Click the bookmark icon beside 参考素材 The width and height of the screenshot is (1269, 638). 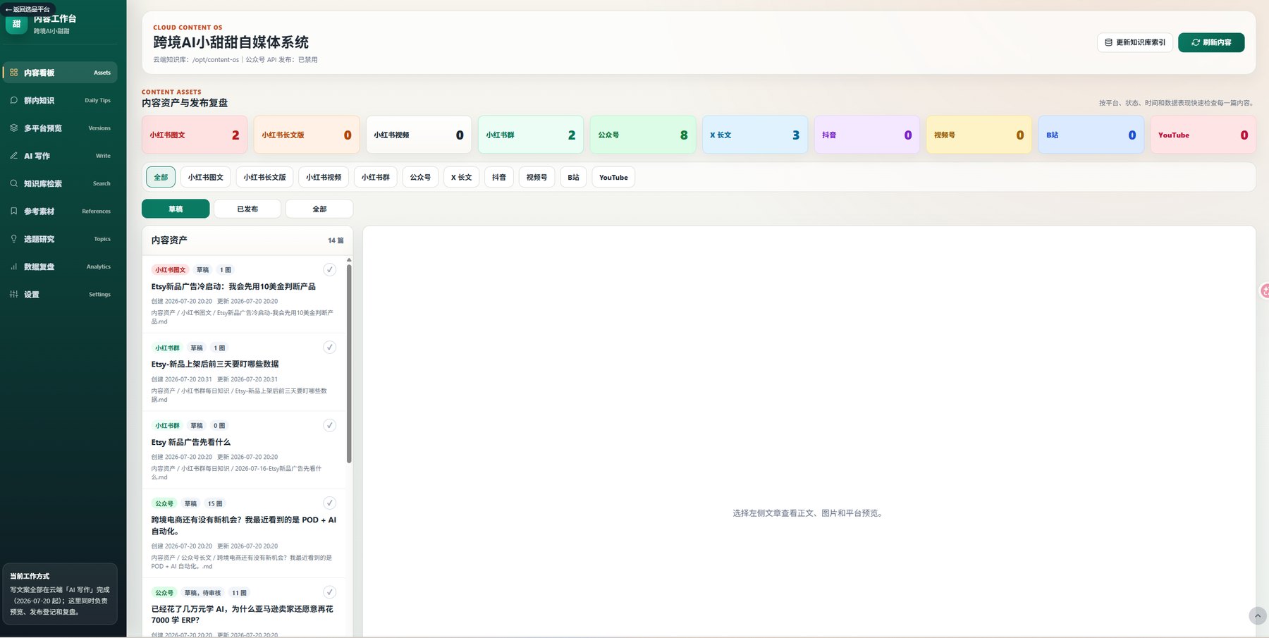13,211
